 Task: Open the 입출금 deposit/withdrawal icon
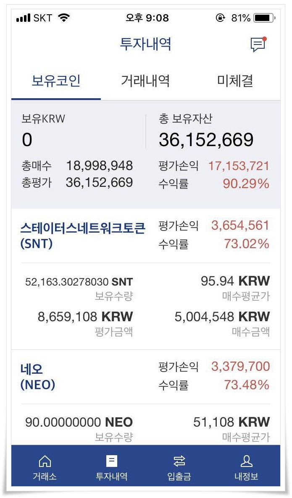180,468
